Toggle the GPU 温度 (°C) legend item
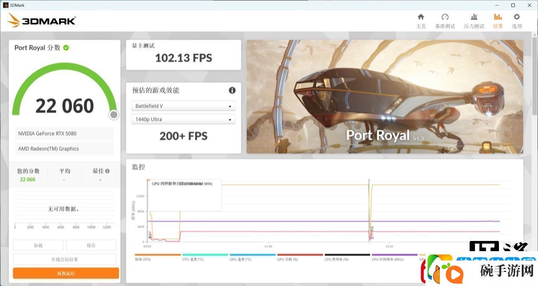 tap(253, 258)
